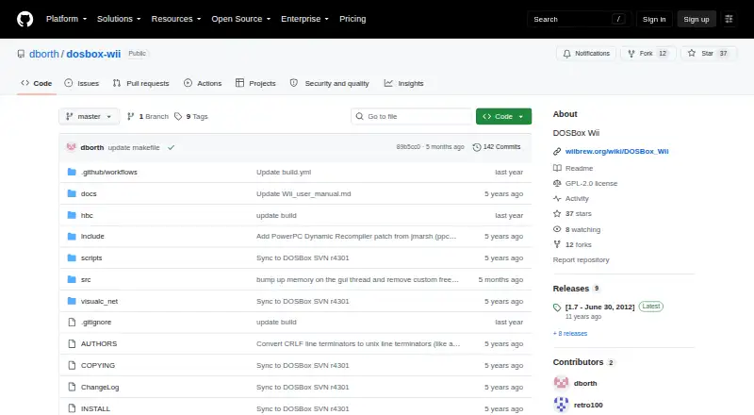Click the green check status icon
Screen dimensions: 754x415
pyautogui.click(x=171, y=148)
